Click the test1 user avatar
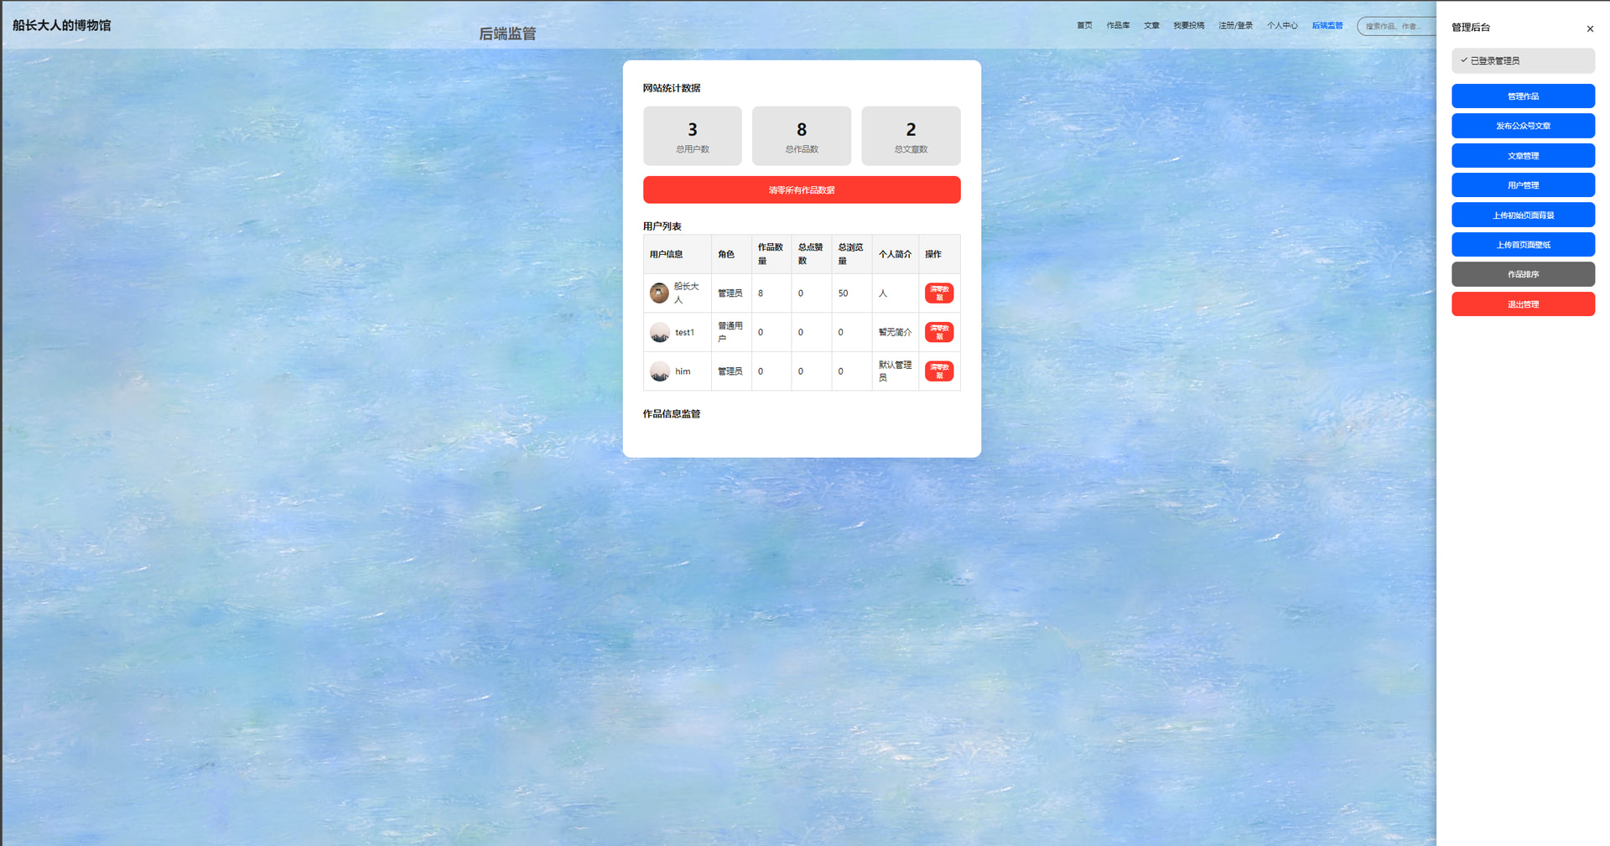 point(660,332)
